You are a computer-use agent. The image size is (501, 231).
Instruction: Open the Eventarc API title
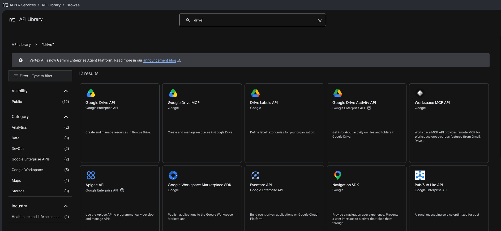261,185
